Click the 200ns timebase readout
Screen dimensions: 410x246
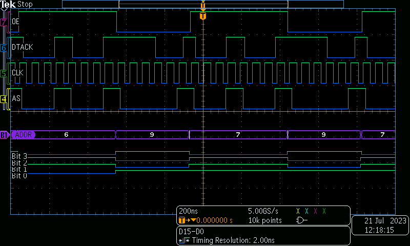coord(188,211)
